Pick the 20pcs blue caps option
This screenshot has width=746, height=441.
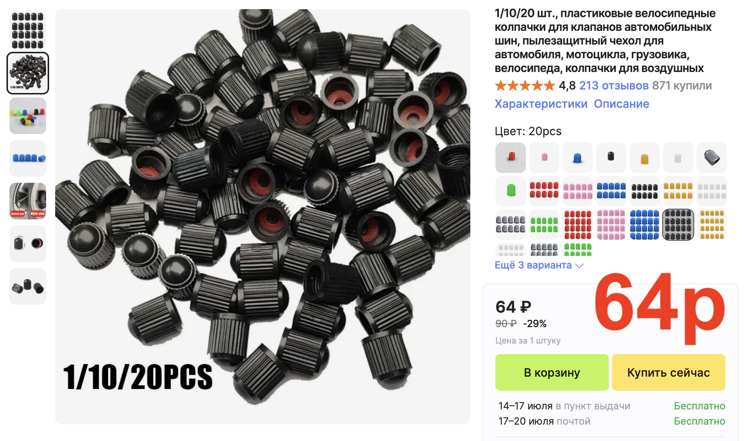pos(644,225)
